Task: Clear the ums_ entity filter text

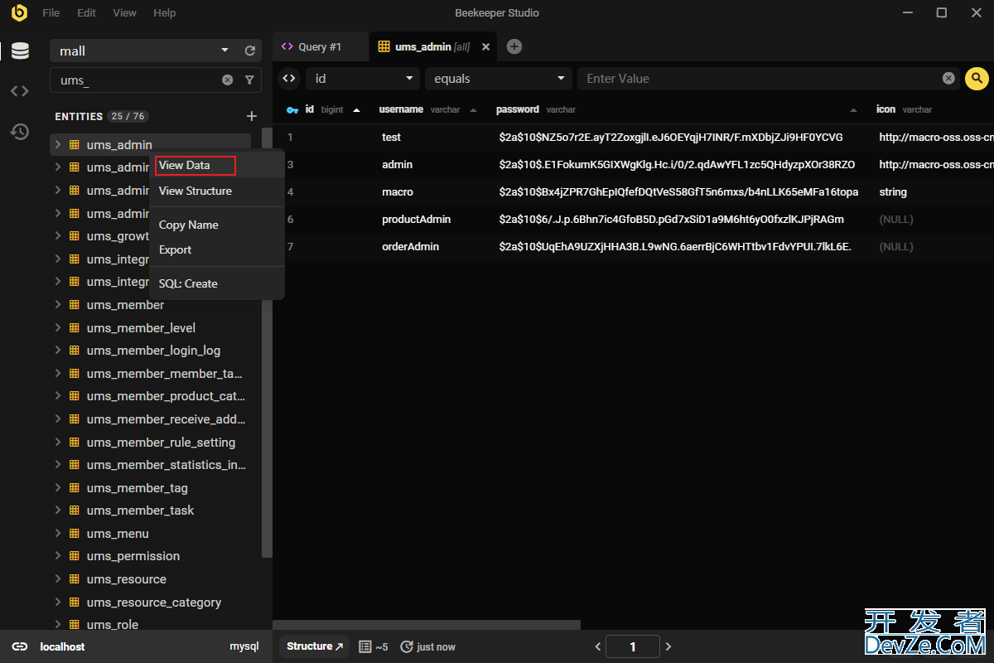Action: point(227,80)
